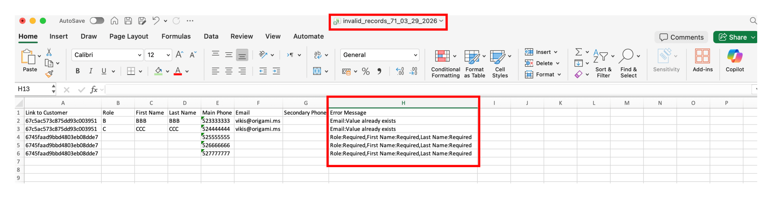
Task: Click the Percent Style icon
Action: point(365,71)
